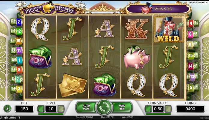The height and width of the screenshot is (120, 209).
Task: Start Auto Play
Action: 86,107
